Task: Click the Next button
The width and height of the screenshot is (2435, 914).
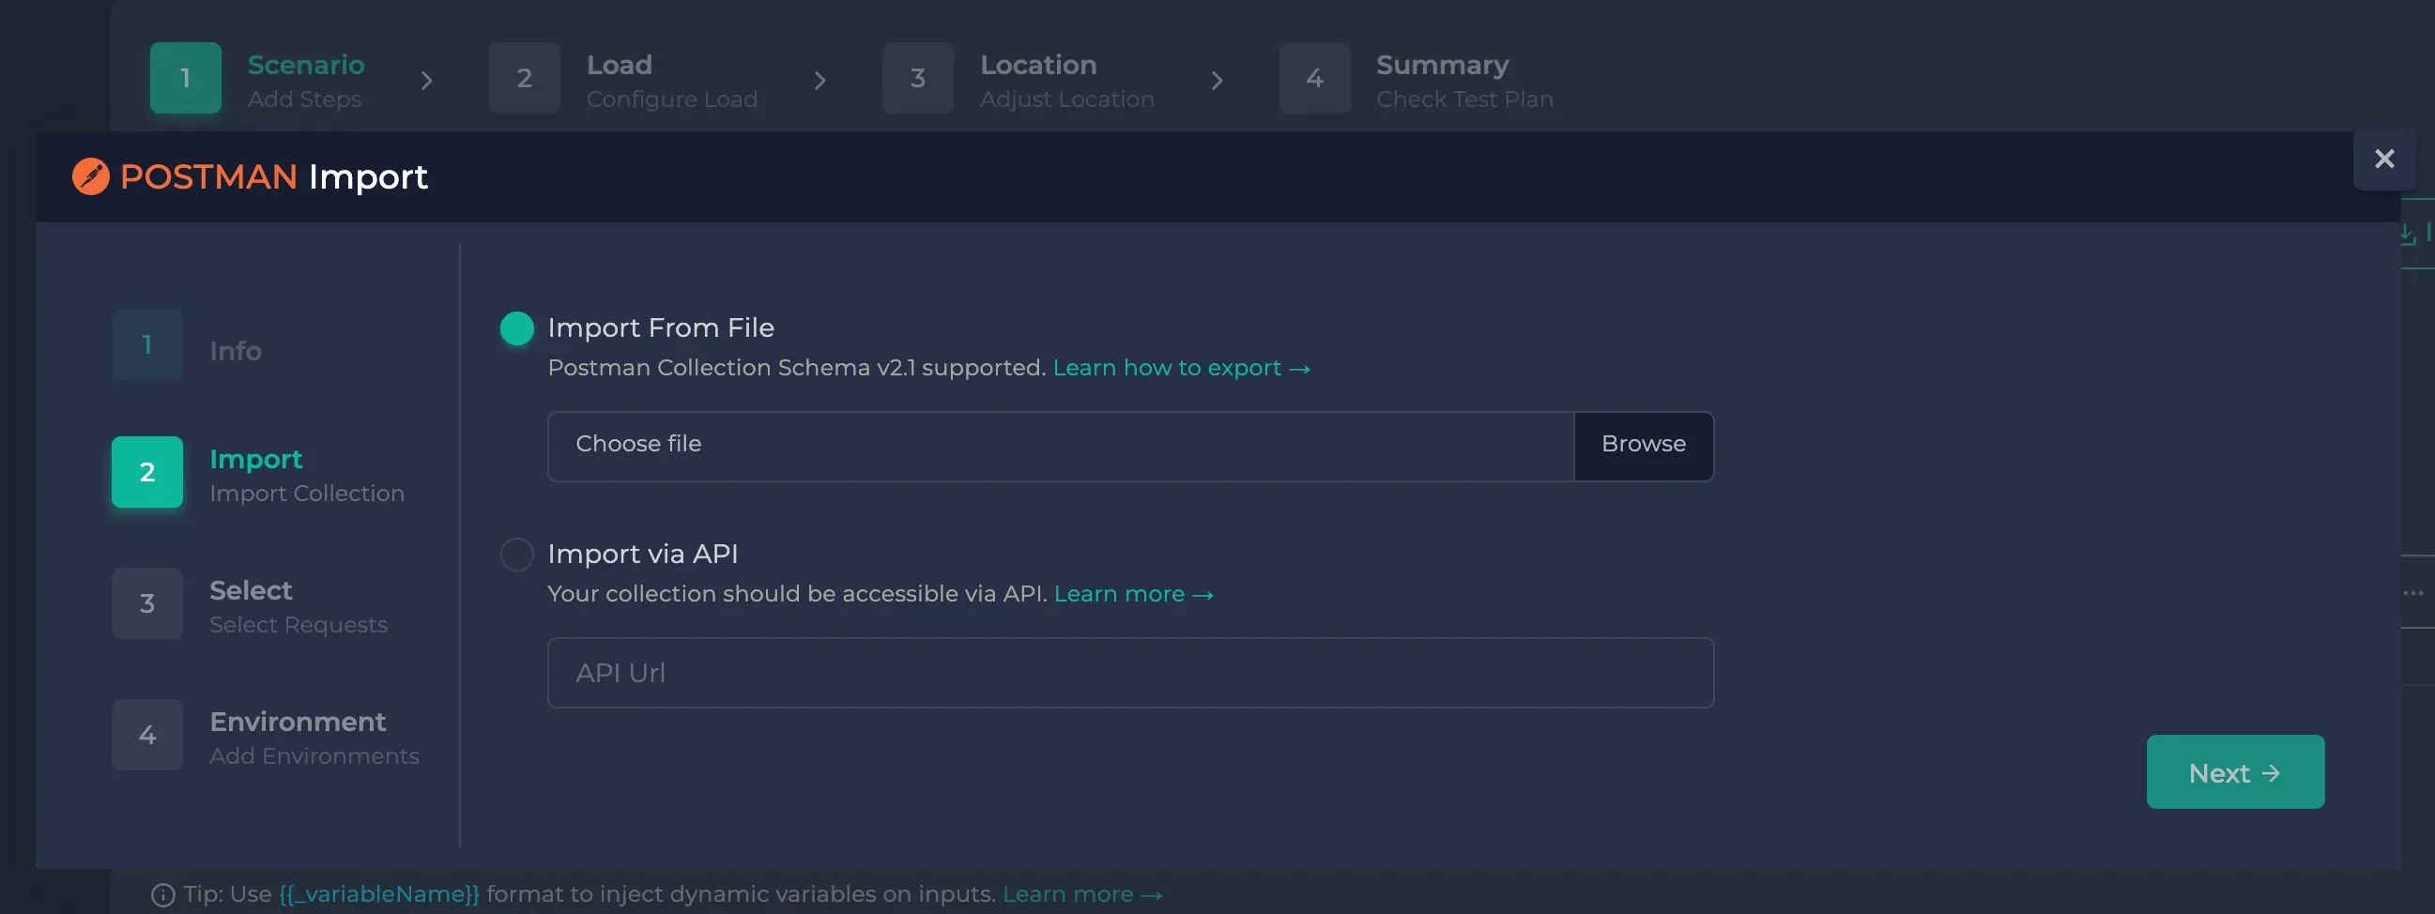Action: click(2235, 771)
